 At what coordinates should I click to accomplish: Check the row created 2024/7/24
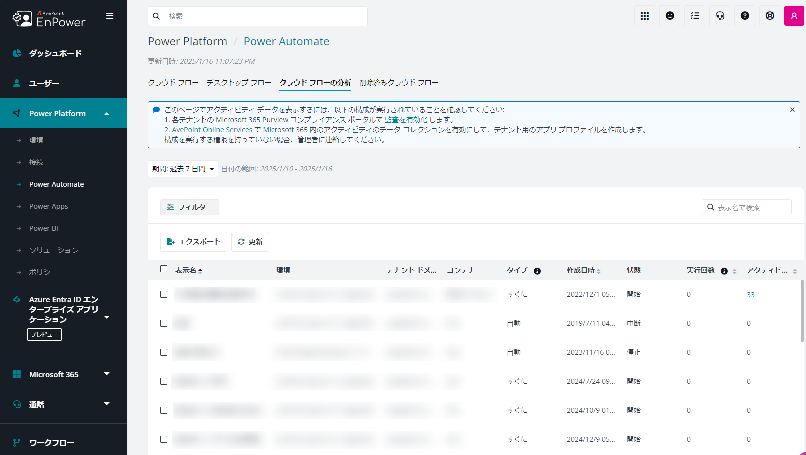pos(164,381)
